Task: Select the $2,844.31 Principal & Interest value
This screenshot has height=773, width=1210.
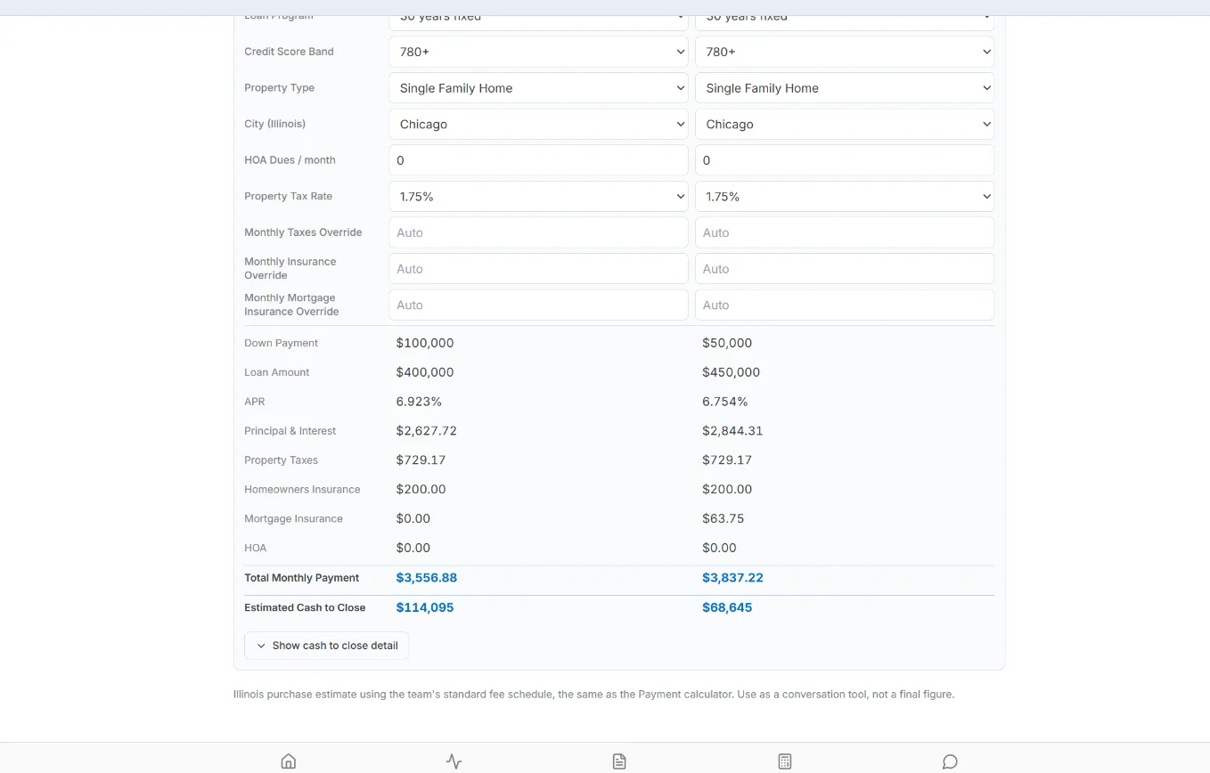Action: (732, 431)
